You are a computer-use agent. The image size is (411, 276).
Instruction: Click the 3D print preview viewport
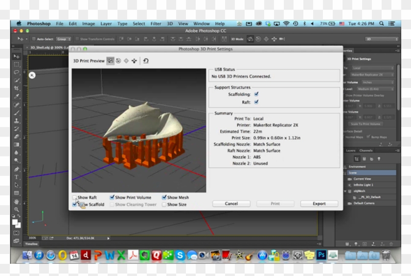(x=139, y=130)
